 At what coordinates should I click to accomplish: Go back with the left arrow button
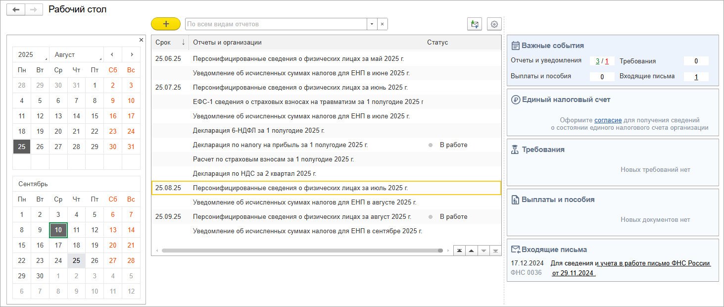point(16,10)
